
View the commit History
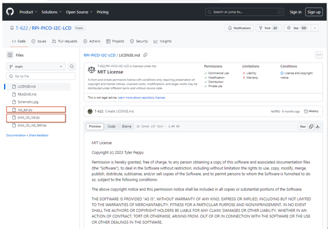pyautogui.click(x=311, y=111)
